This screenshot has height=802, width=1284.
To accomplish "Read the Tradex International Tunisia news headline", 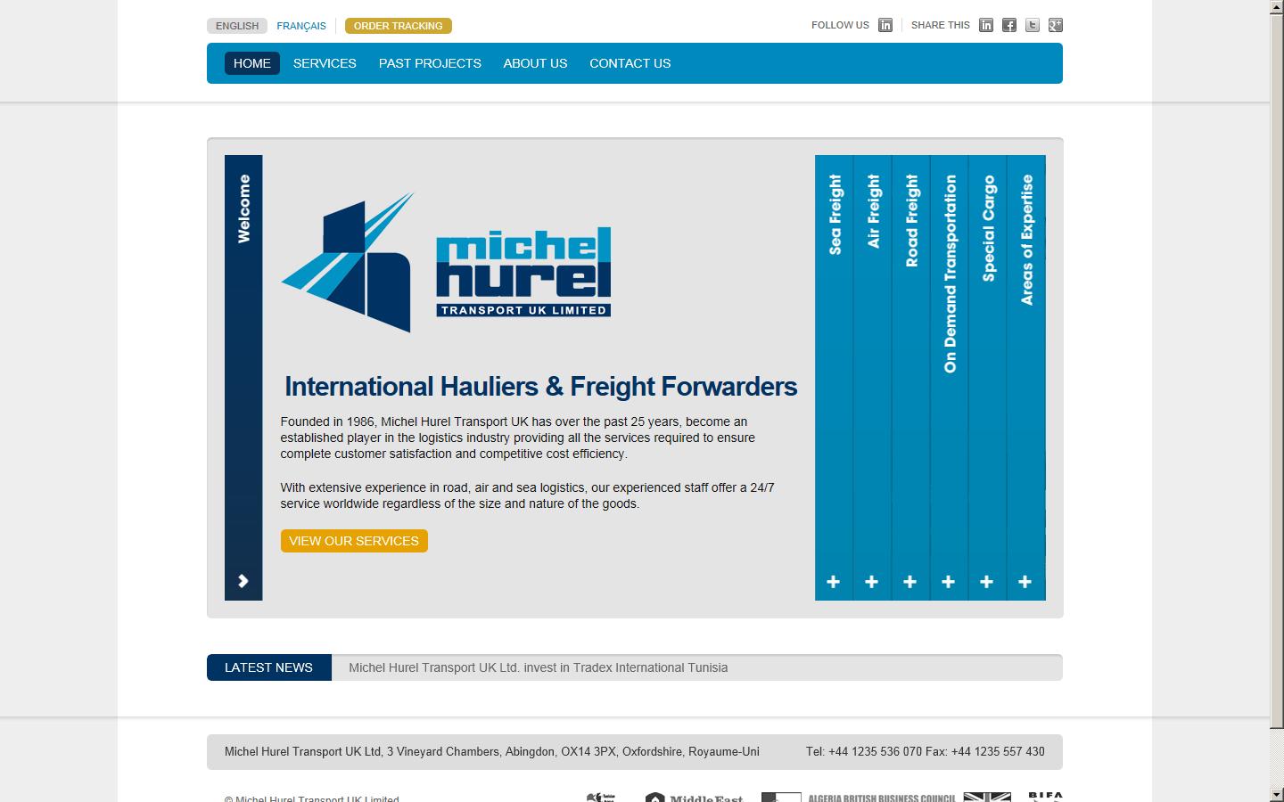I will point(539,667).
